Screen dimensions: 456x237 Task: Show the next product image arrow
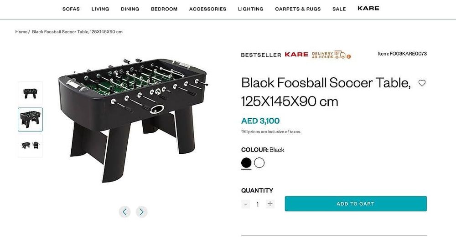click(x=141, y=212)
